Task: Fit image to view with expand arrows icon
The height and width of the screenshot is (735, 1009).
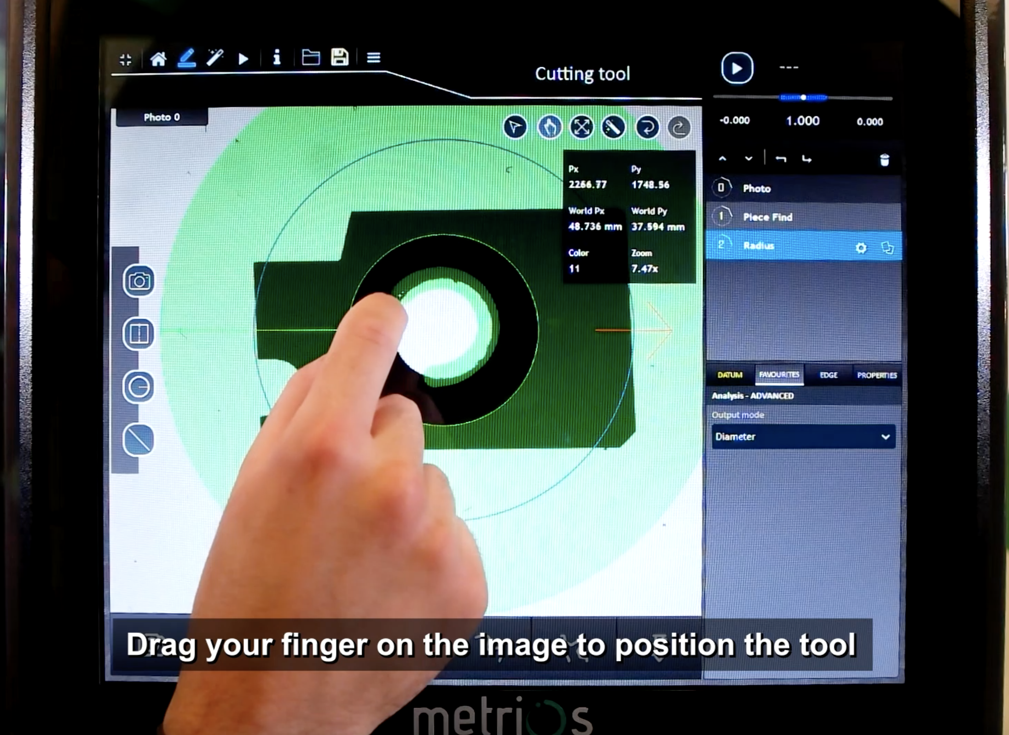Action: [581, 127]
